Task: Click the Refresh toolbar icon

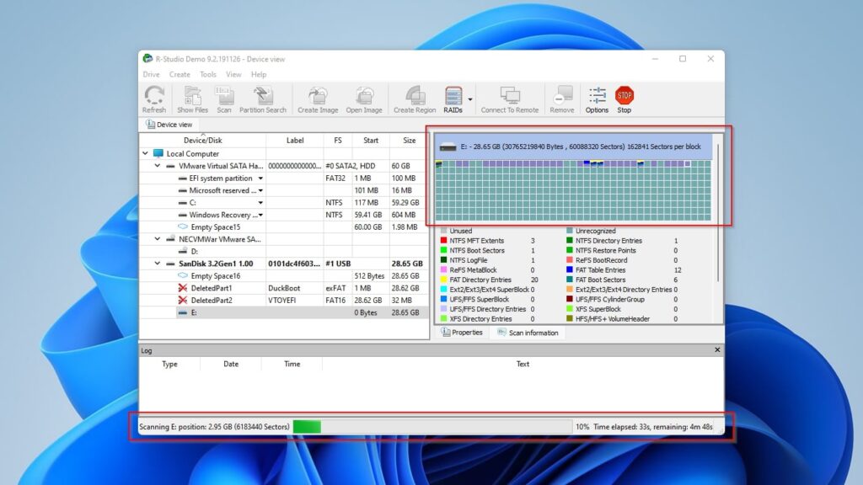Action: (x=154, y=99)
